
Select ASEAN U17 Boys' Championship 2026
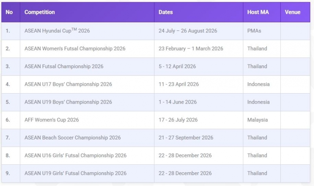click(x=68, y=84)
